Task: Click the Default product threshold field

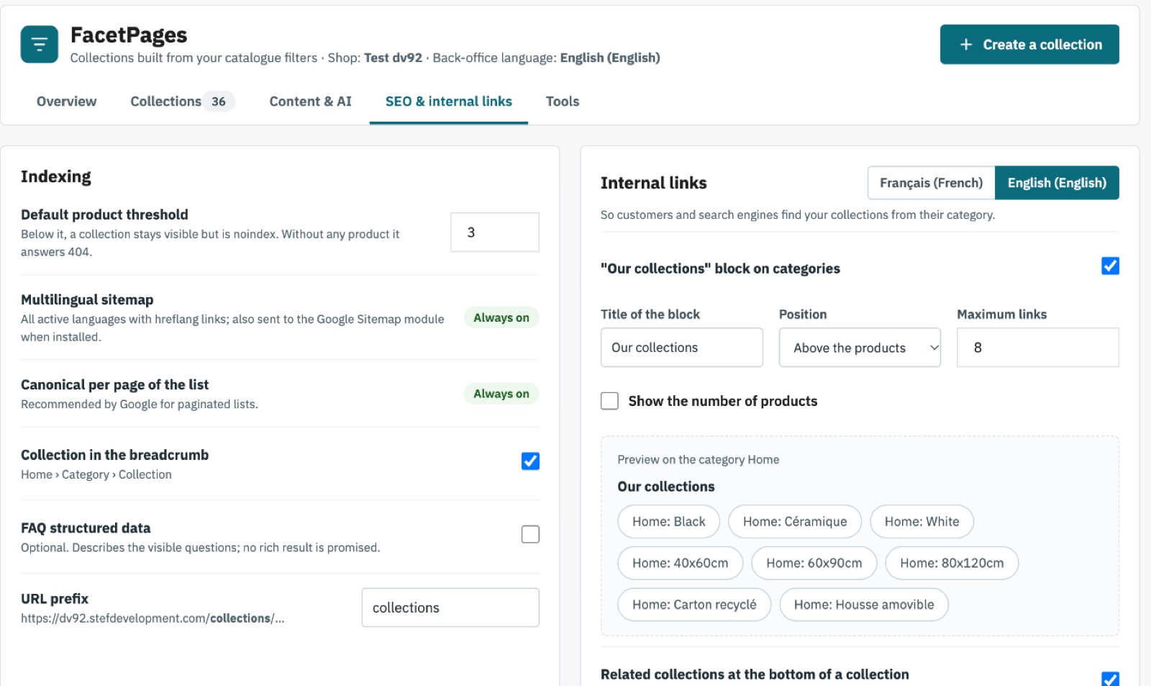Action: coord(495,233)
